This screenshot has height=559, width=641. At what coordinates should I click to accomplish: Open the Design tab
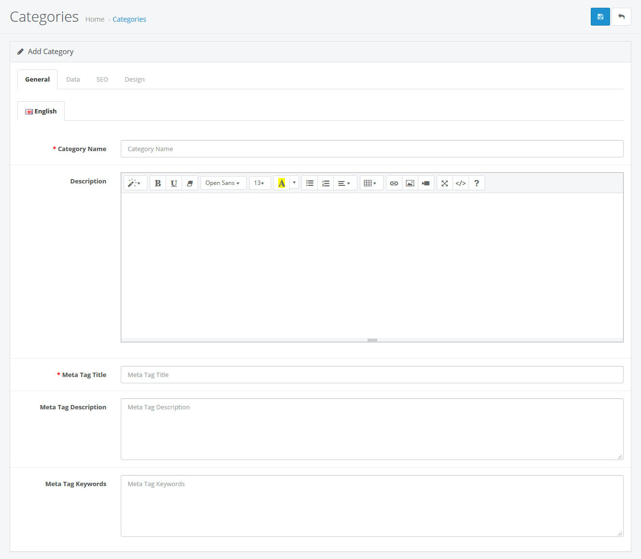click(134, 80)
